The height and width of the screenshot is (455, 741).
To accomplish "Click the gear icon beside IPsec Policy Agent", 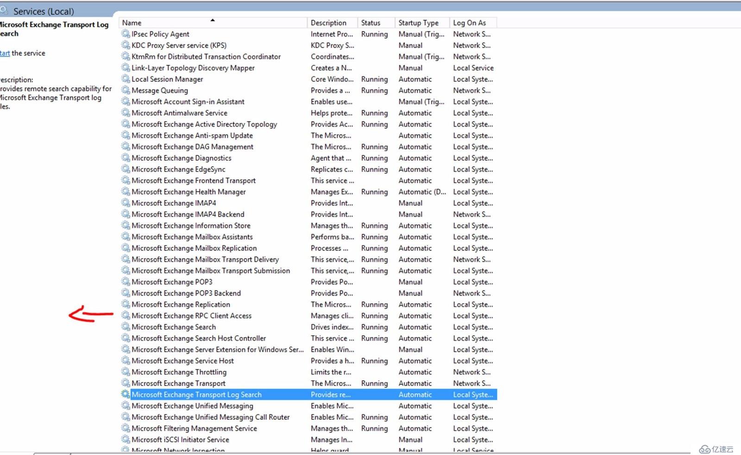I will click(126, 34).
